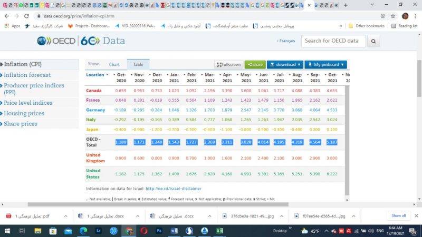
Task: Select the Table view tab
Action: coord(138,64)
